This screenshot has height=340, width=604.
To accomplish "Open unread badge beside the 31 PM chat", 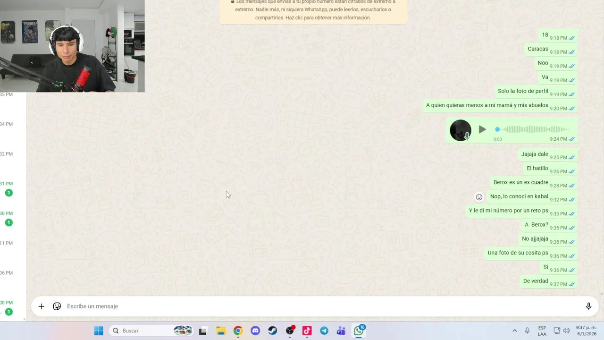I will (8, 193).
